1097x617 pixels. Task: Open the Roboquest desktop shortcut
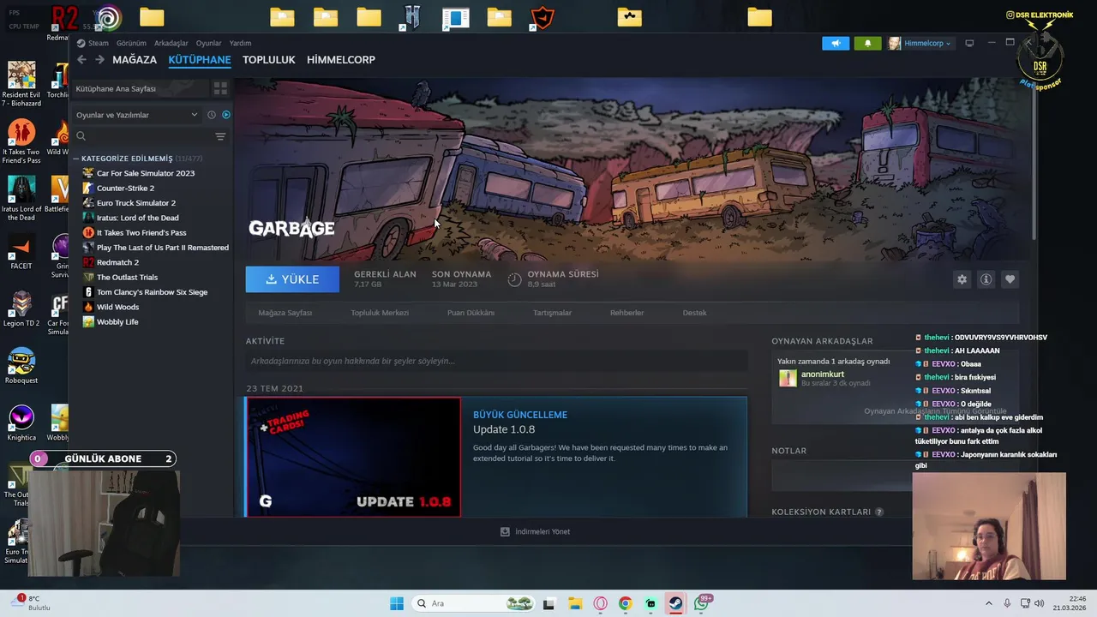tap(21, 366)
